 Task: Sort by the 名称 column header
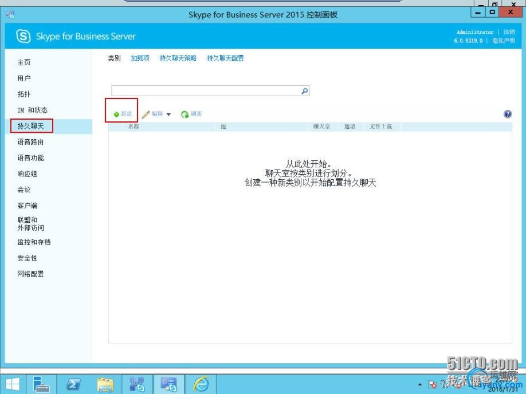(x=134, y=127)
